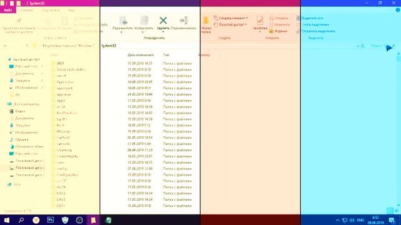401x225 pixels.
Task: Click the Вставить paste icon
Action: point(64,21)
